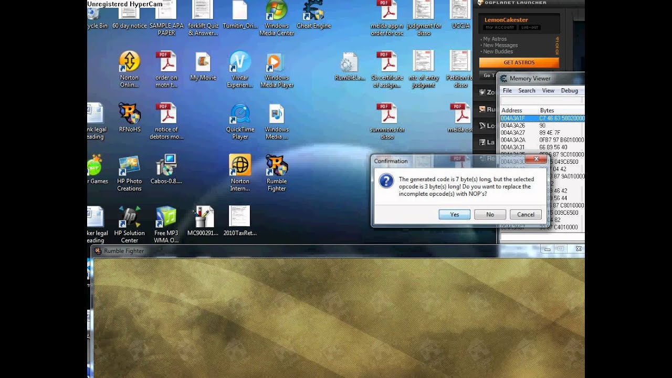Select the MC900291 desktop image icon
Viewport: 672px width, 378px height.
(x=203, y=221)
